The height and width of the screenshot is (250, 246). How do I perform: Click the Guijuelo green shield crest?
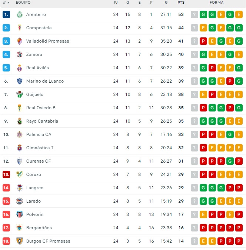click(20, 94)
